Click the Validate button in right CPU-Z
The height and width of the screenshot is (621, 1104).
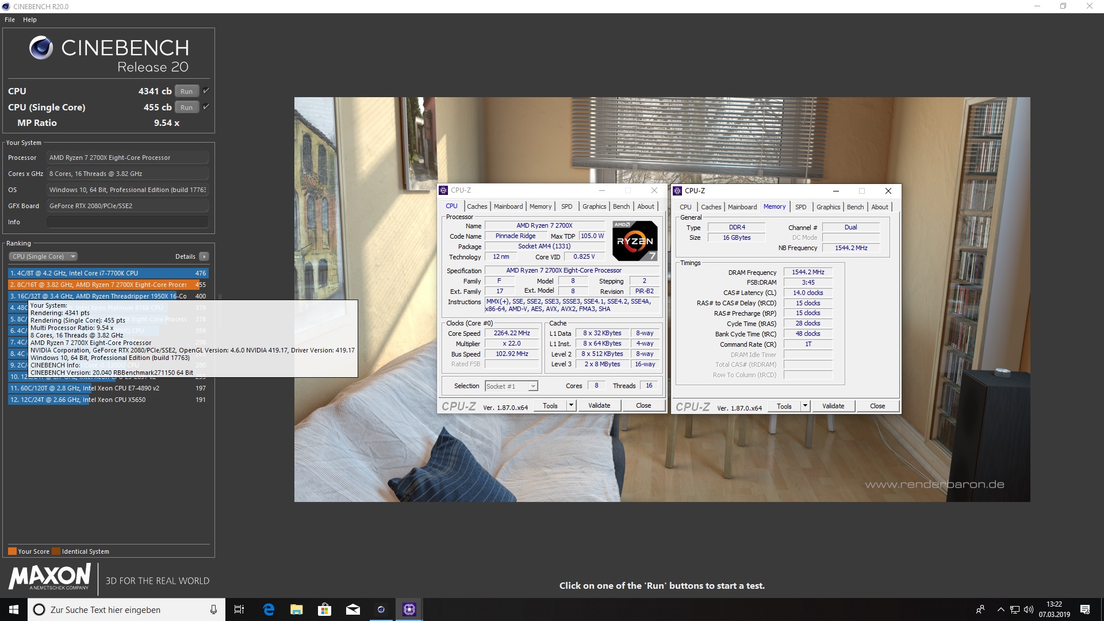(x=833, y=405)
